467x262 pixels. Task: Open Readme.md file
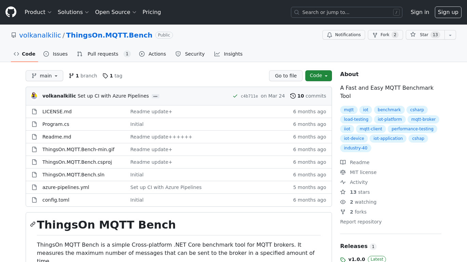coord(57,137)
